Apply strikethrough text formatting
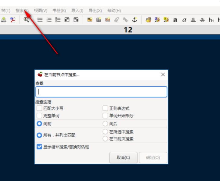220x181 pixels. [202, 20]
